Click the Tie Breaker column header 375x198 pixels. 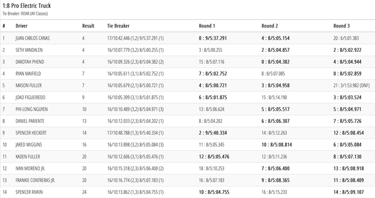(118, 26)
